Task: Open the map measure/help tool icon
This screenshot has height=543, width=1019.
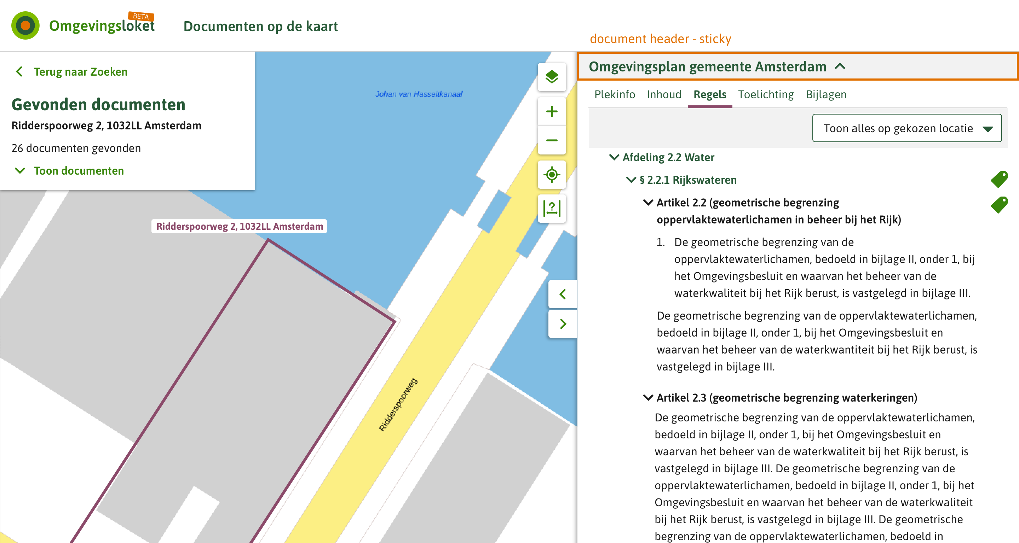Action: [x=552, y=208]
